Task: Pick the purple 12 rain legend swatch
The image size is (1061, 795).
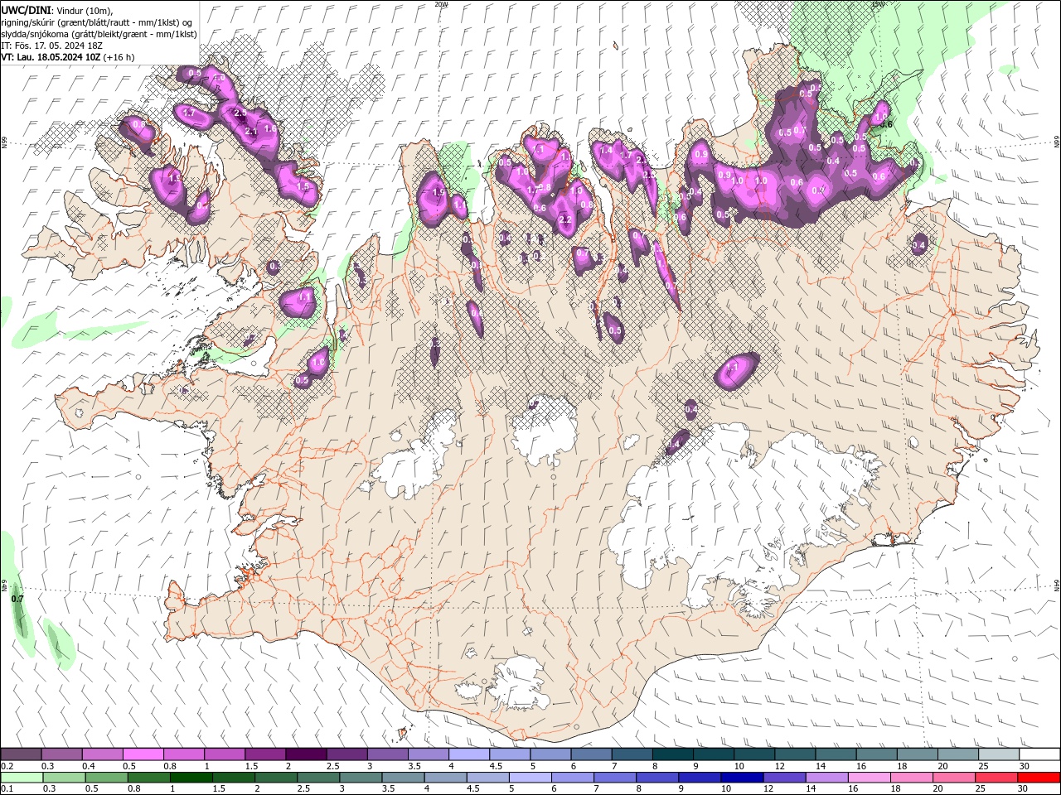Action: [x=784, y=778]
